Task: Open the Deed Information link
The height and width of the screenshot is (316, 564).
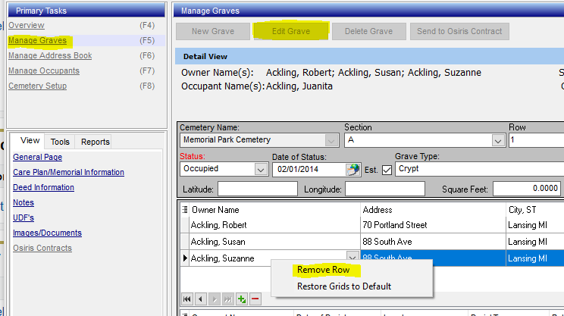Action: pos(43,187)
